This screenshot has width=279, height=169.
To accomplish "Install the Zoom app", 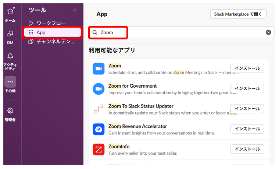I will coord(247,68).
